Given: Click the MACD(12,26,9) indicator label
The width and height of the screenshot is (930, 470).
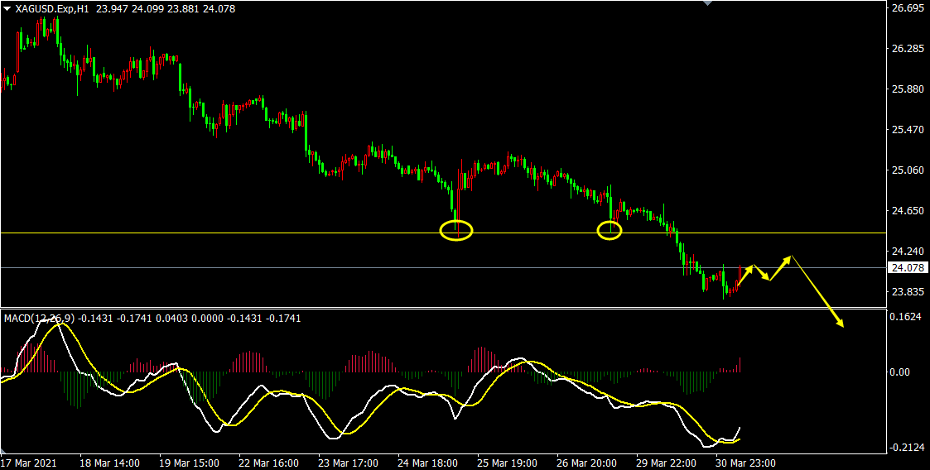Looking at the screenshot, I should [x=39, y=318].
